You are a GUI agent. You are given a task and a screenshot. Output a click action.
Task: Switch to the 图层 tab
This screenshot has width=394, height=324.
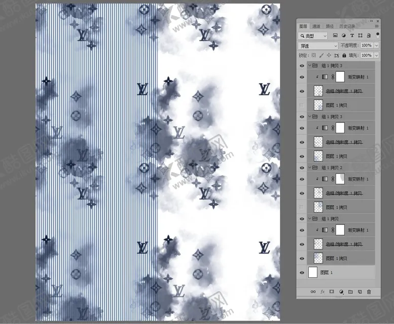(x=303, y=26)
